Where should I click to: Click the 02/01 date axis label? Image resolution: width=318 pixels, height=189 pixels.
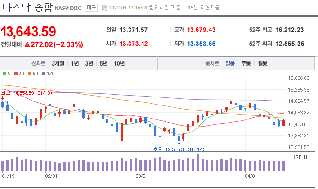coord(51,176)
